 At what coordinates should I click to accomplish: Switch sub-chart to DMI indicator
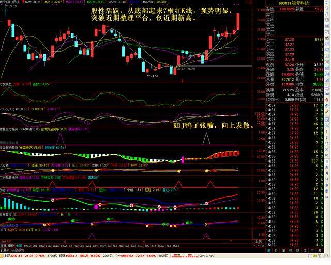tap(35, 246)
